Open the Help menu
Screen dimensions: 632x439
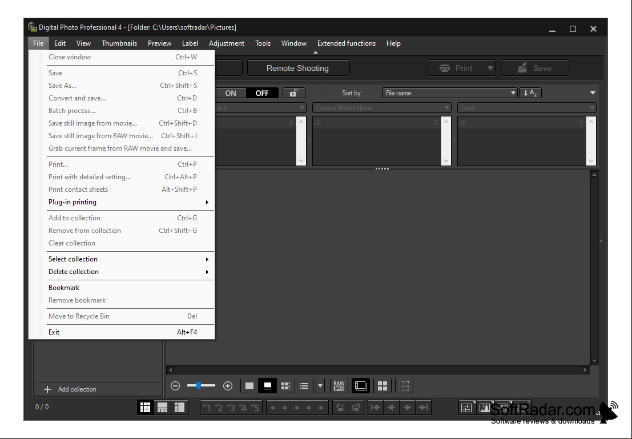pyautogui.click(x=393, y=43)
